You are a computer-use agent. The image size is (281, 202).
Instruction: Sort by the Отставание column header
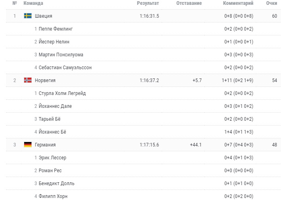189,3
